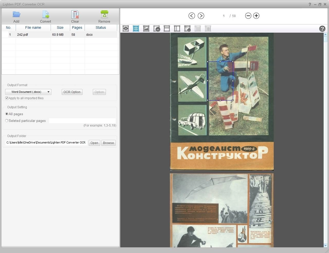The image size is (329, 253).
Task: Start conversion with the Convert icon
Action: click(45, 14)
